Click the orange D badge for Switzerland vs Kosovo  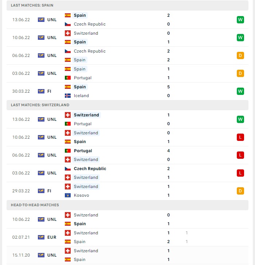coord(240,191)
